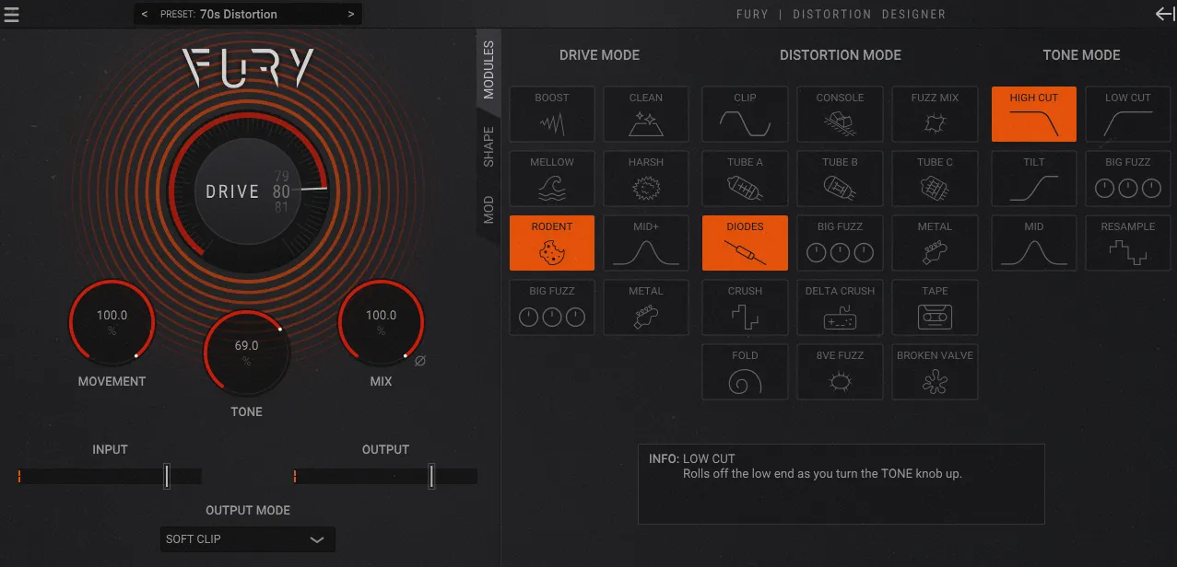Open the MOD tab
This screenshot has width=1177, height=567.
click(488, 202)
